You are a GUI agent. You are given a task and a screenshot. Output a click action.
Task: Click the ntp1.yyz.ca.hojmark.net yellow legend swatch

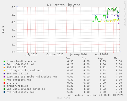tap(4, 71)
